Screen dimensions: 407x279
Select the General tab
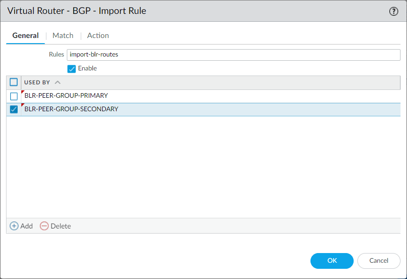tap(26, 35)
